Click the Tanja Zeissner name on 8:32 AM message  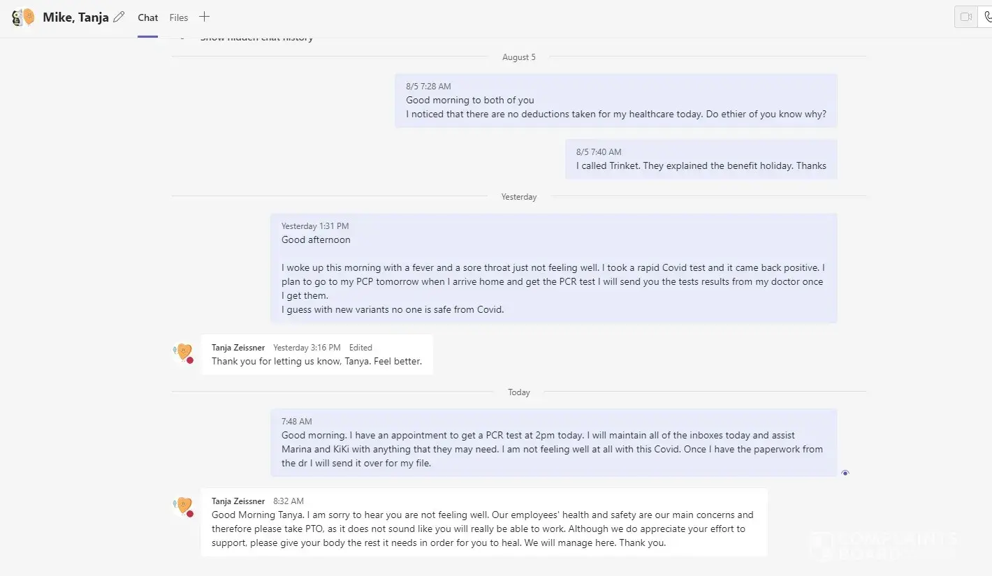click(238, 501)
